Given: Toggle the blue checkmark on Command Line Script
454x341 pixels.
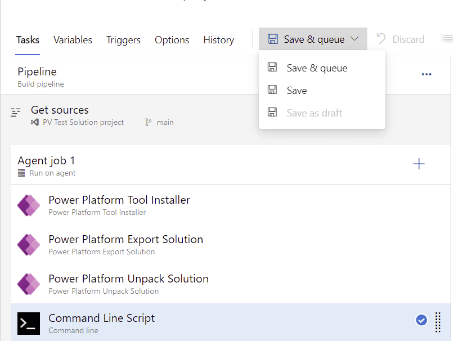Looking at the screenshot, I should click(421, 320).
